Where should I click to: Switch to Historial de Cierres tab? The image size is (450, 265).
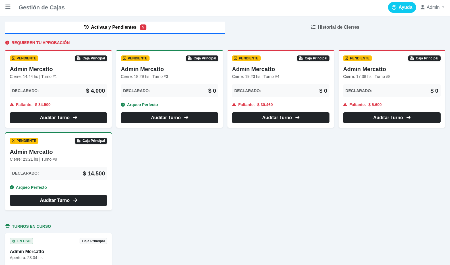pos(335,27)
